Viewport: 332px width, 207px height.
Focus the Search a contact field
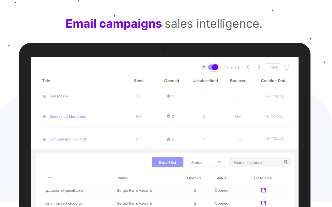[260, 162]
